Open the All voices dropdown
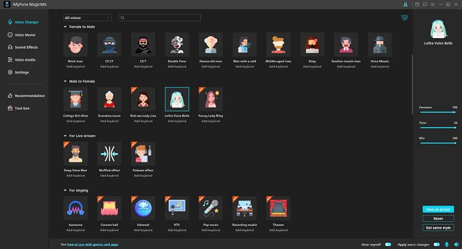 (88, 18)
